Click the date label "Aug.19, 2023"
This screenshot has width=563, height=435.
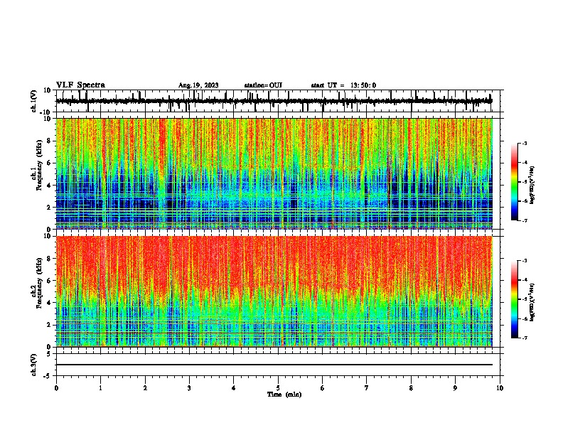click(x=198, y=85)
